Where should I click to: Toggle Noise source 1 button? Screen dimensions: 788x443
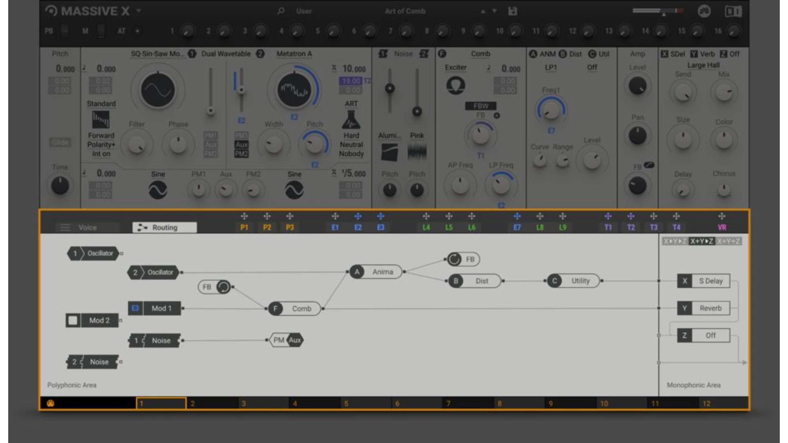pos(383,54)
